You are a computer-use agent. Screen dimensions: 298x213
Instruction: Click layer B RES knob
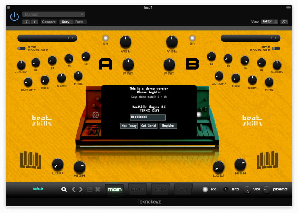236,78
